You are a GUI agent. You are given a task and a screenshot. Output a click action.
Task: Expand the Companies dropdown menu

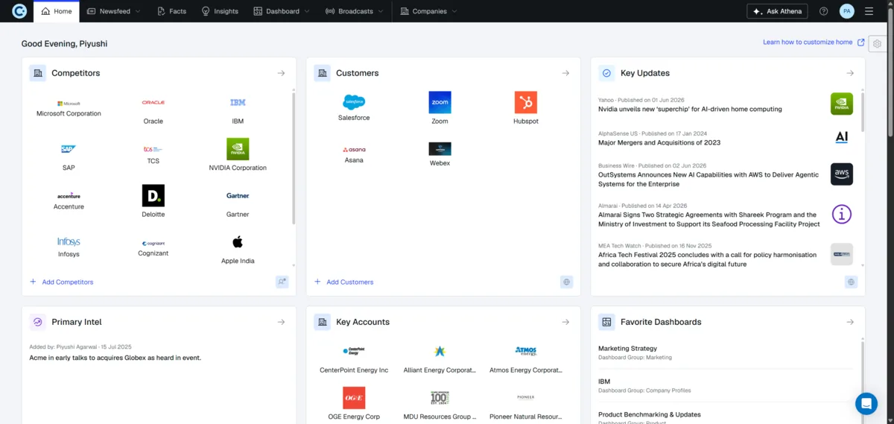pyautogui.click(x=428, y=11)
